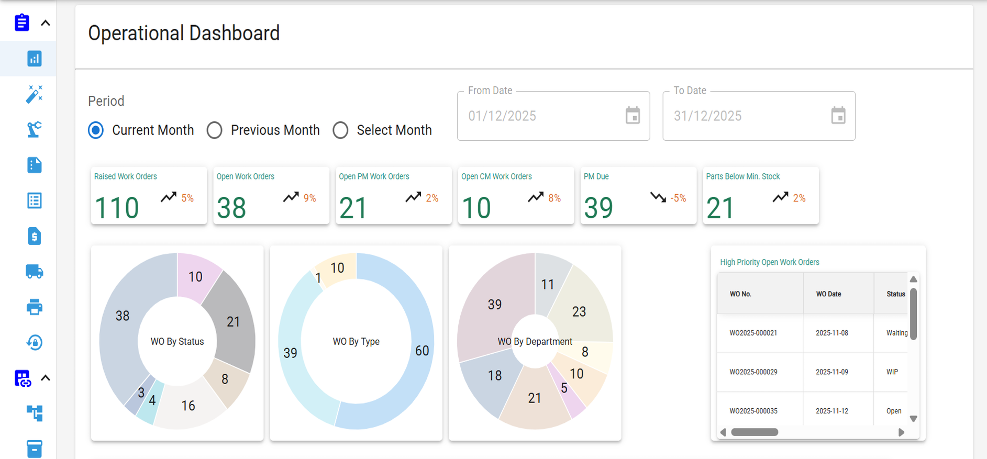This screenshot has width=987, height=459.
Task: Open the lock reset sidebar icon
Action: [x=35, y=343]
